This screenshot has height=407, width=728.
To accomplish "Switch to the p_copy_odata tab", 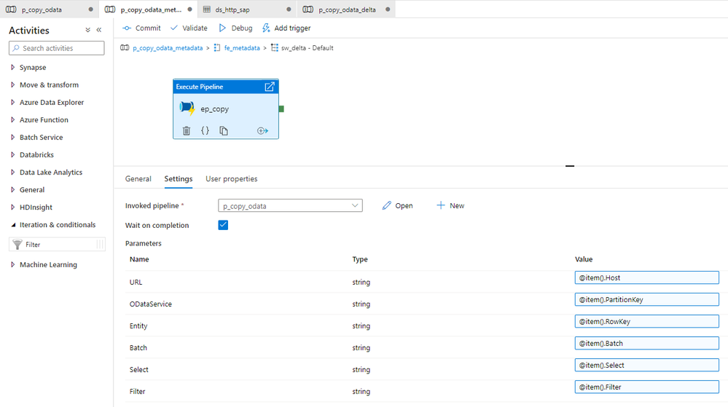I will (x=49, y=9).
